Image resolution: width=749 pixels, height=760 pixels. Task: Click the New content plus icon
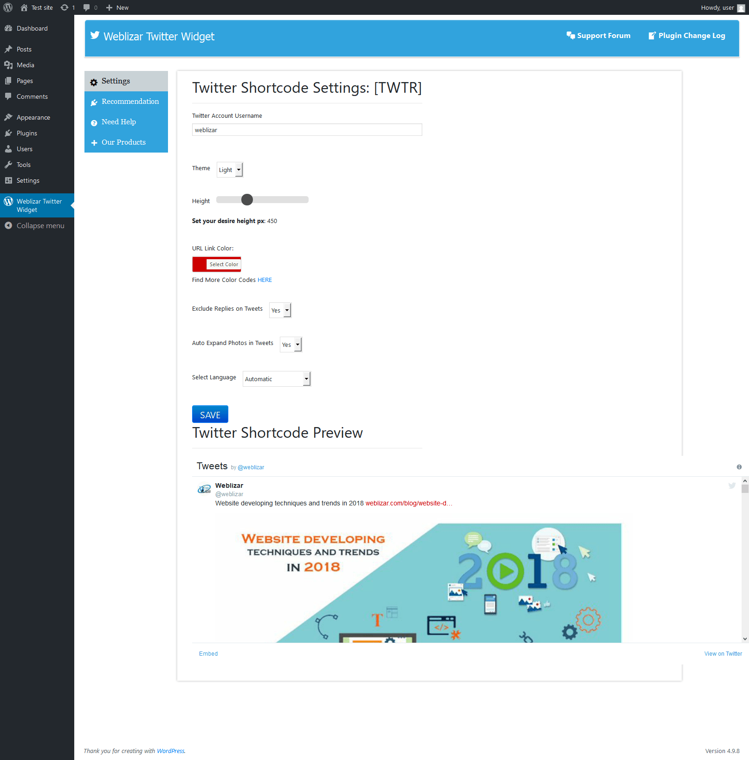[x=110, y=7]
